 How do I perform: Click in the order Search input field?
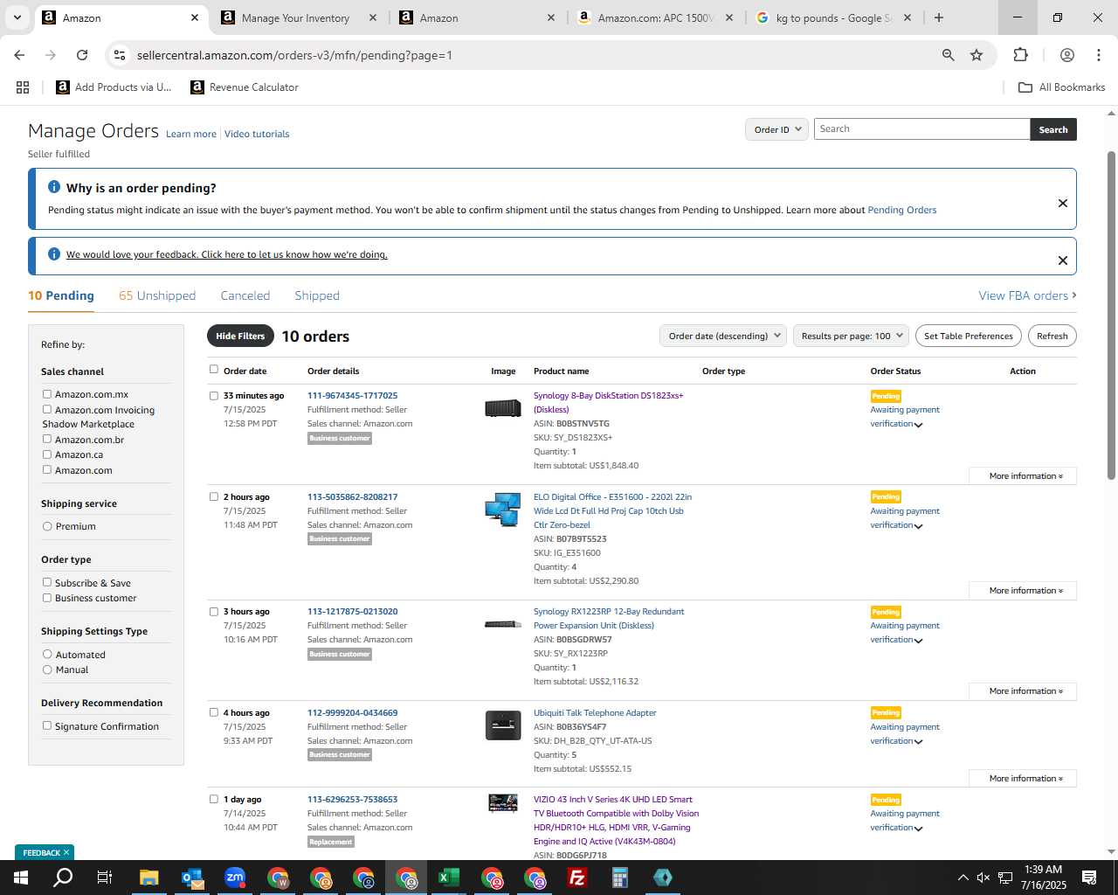coord(921,129)
